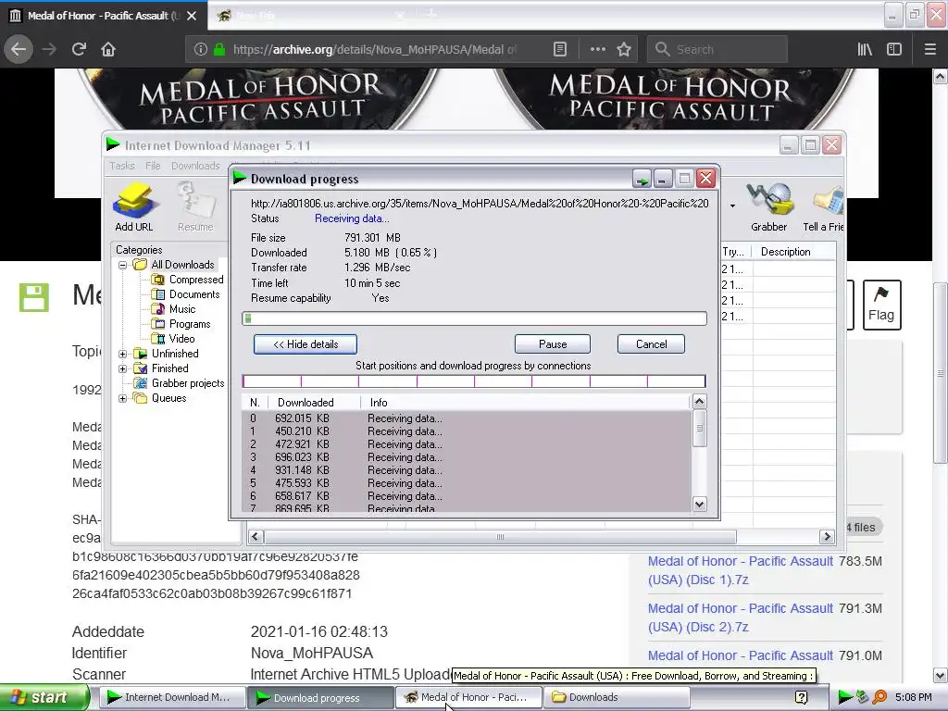Switch to the second Firefox tab

click(x=309, y=16)
